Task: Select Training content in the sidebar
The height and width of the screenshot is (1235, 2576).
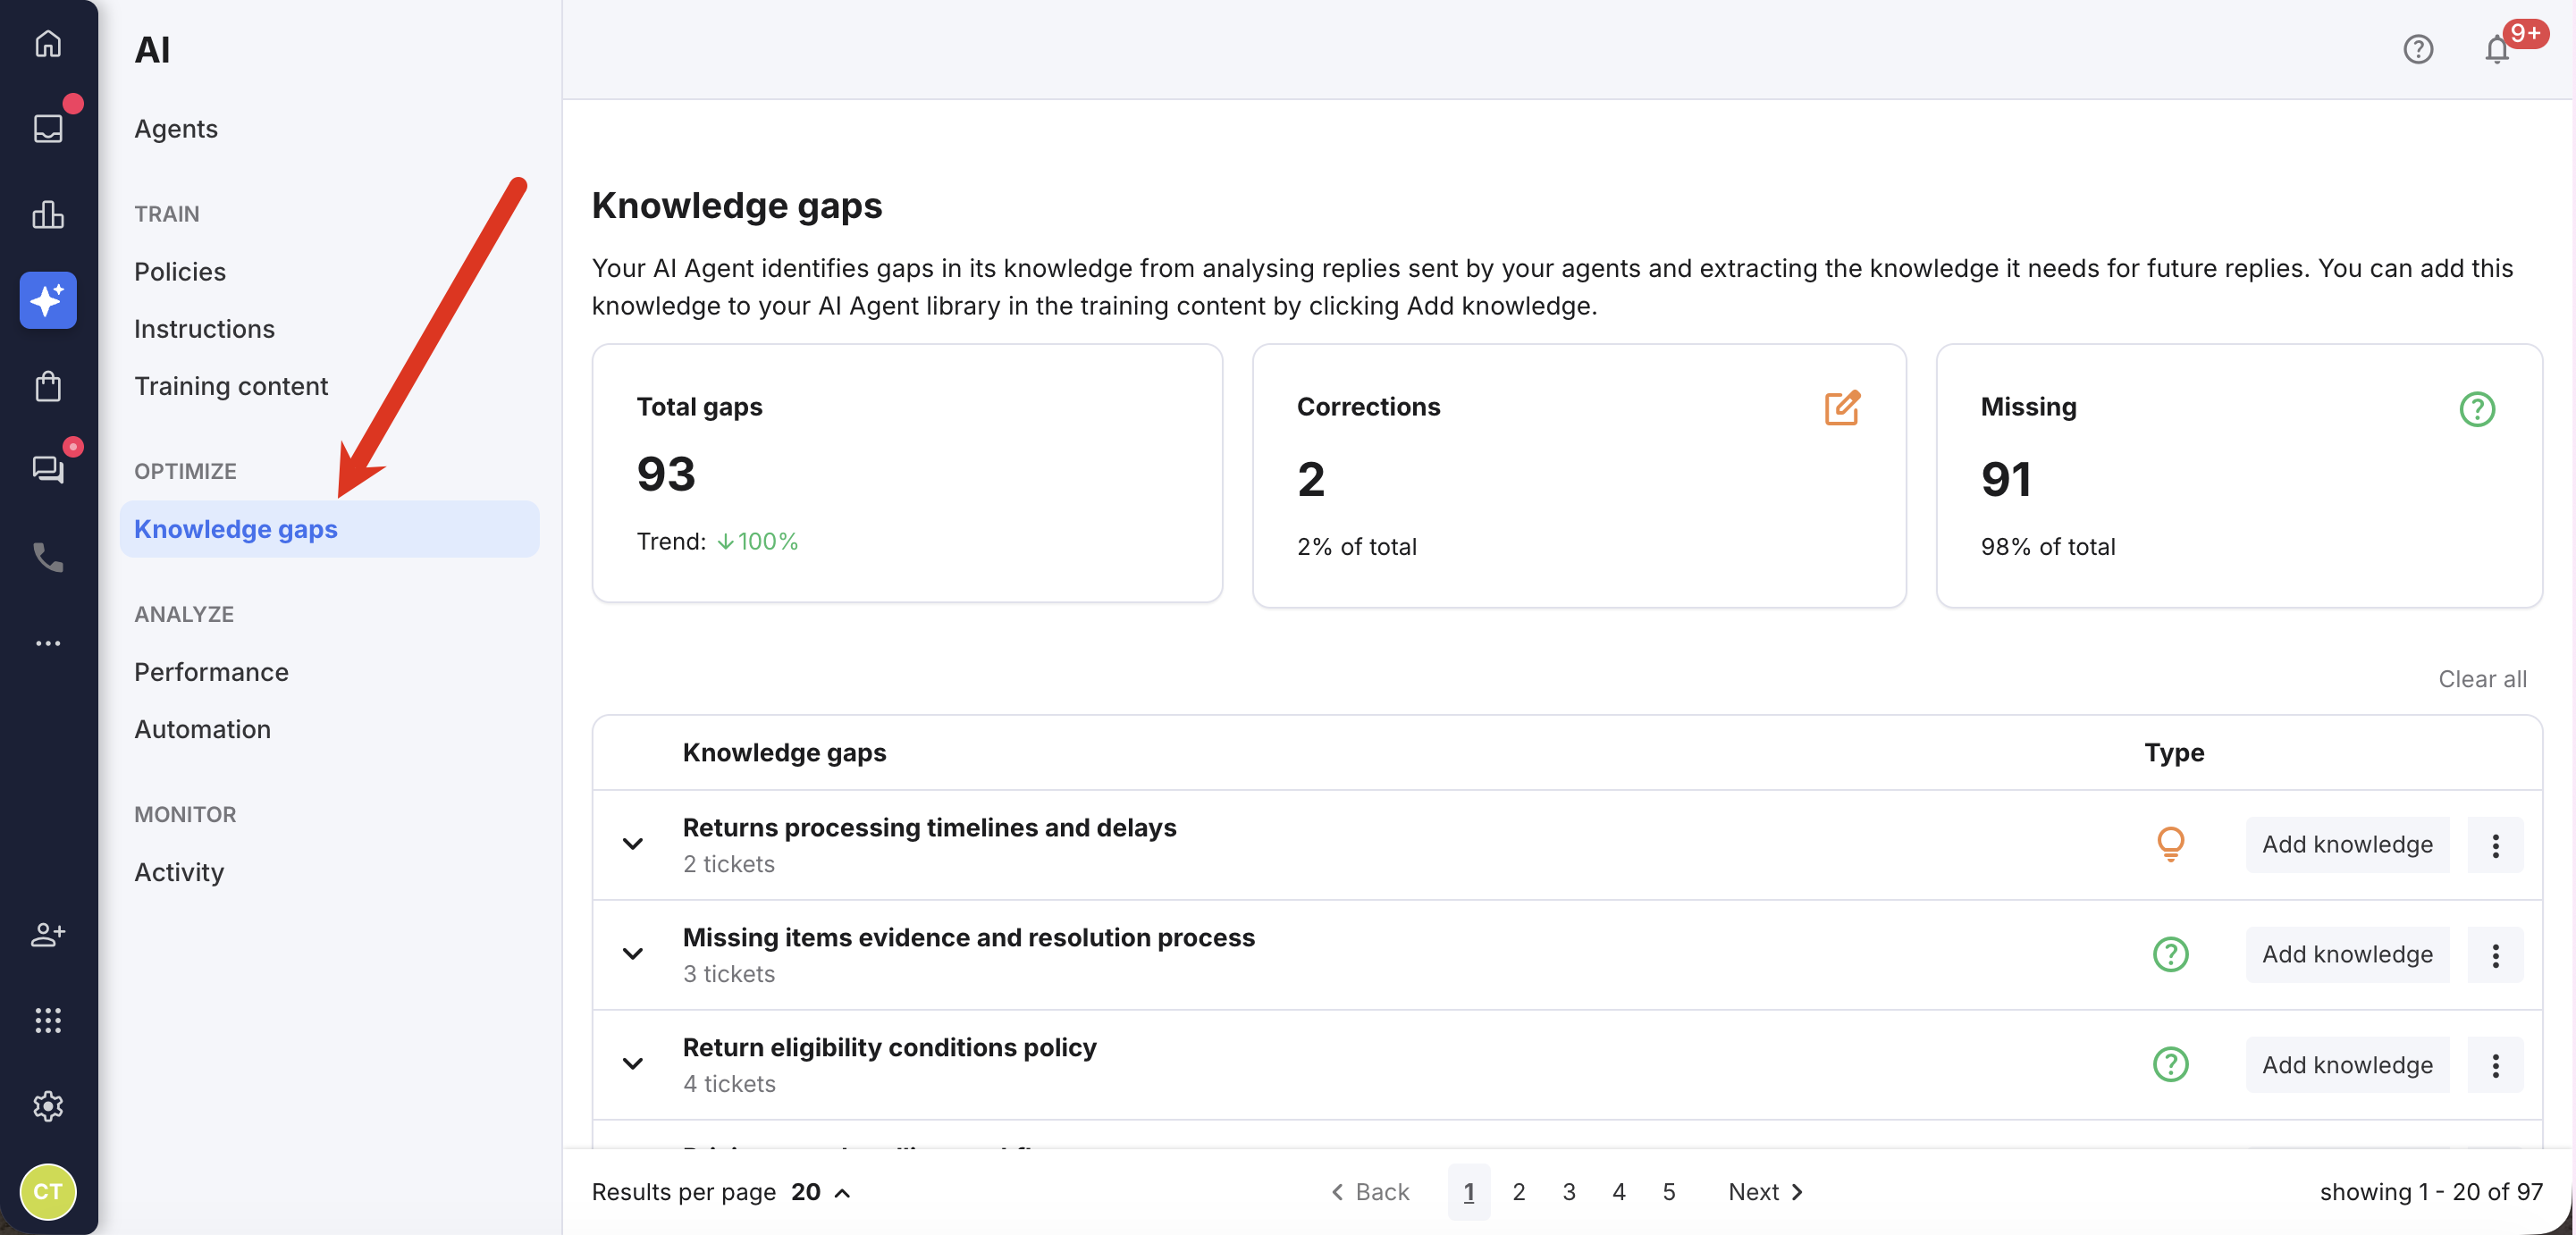Action: tap(231, 385)
